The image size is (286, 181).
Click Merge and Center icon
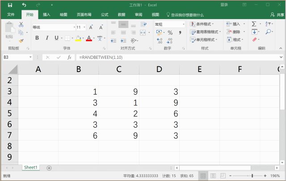pos(143,32)
